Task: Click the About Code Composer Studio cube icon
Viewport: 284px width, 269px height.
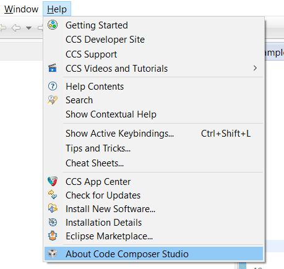Action: click(x=53, y=254)
